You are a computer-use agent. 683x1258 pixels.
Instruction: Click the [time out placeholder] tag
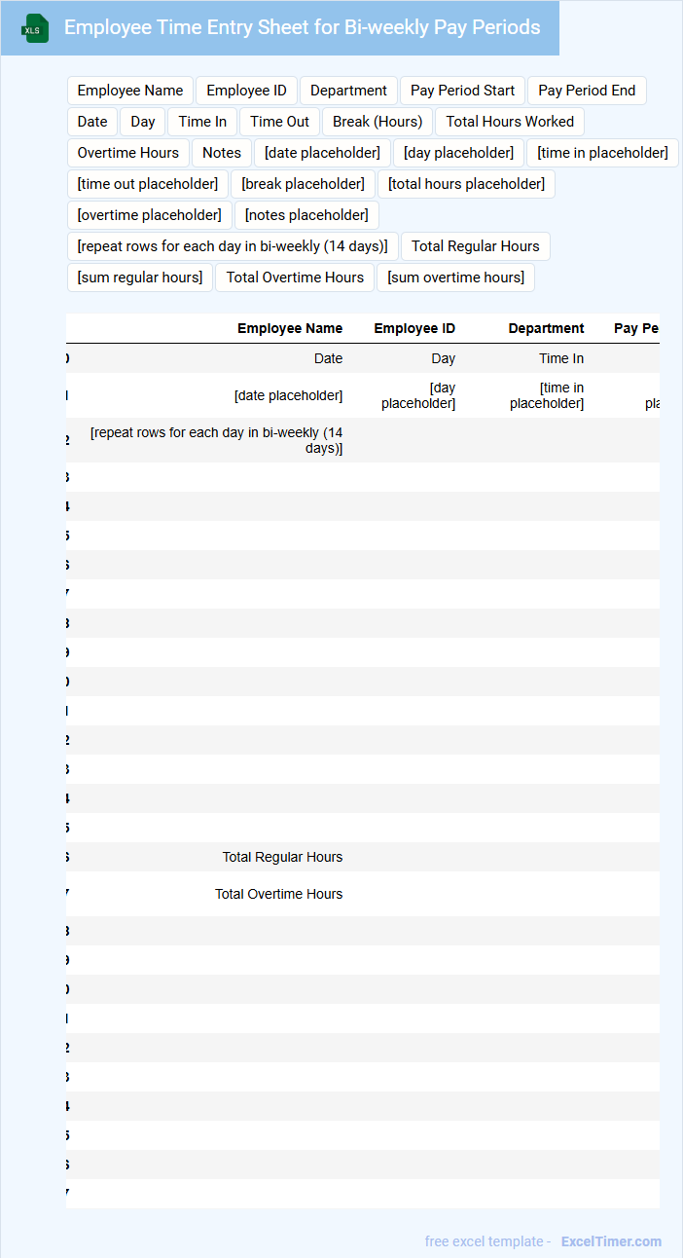(x=148, y=184)
